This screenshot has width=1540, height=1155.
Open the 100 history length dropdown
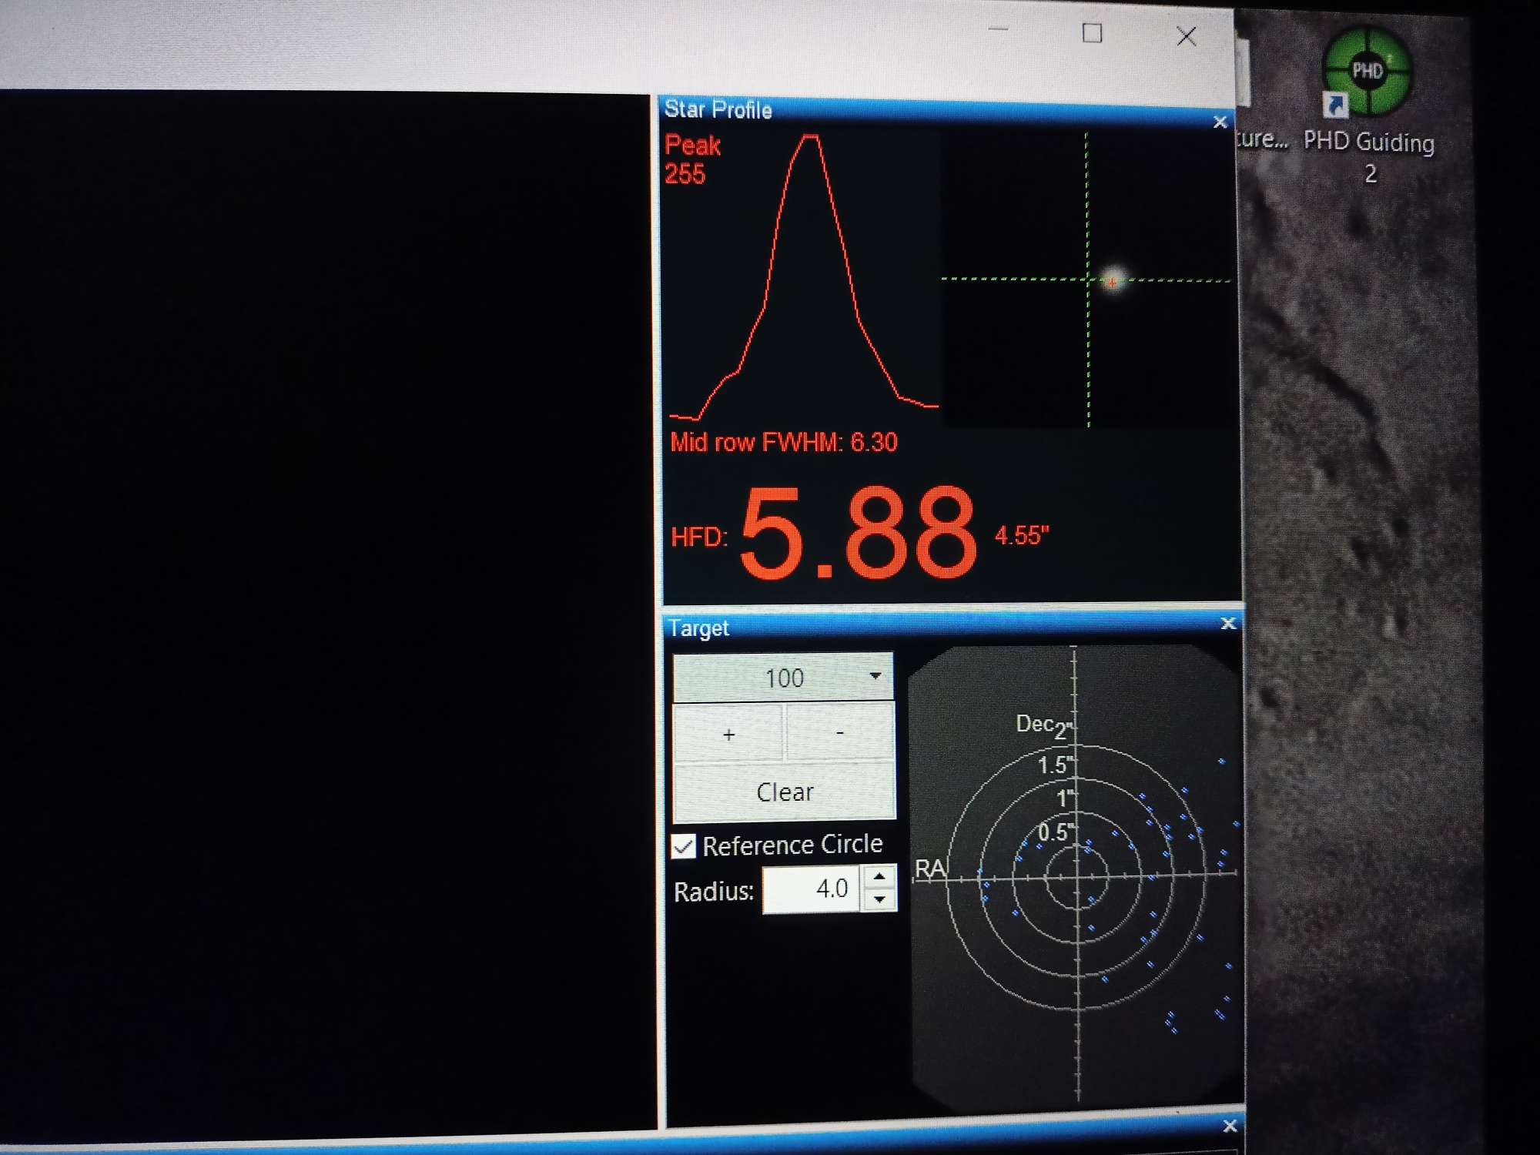coord(783,678)
